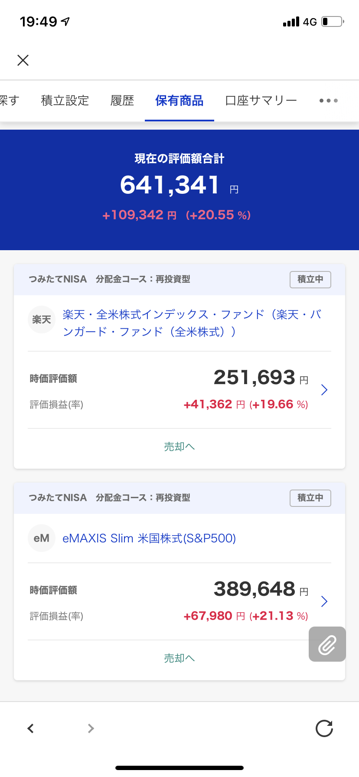This screenshot has width=359, height=777.
Task: Close the page with the X icon
Action: pos(23,60)
